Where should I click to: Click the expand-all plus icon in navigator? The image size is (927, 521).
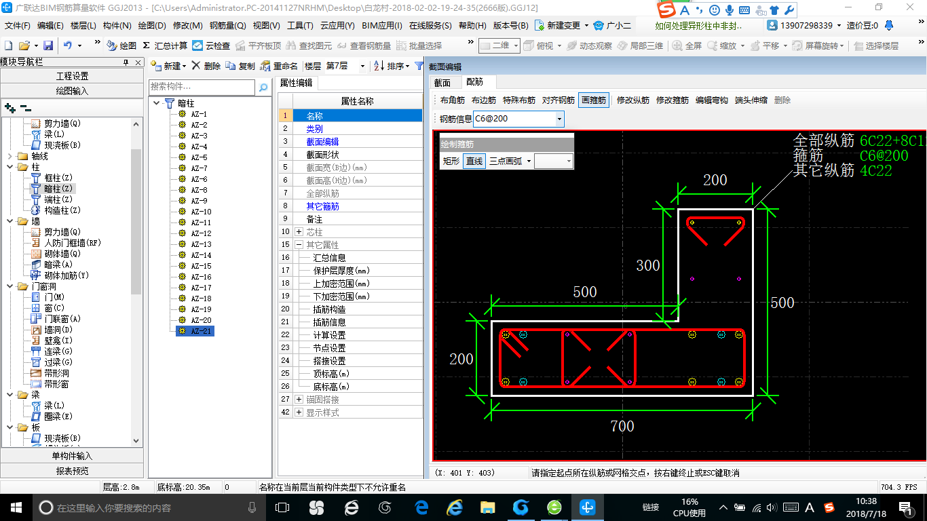click(x=10, y=107)
